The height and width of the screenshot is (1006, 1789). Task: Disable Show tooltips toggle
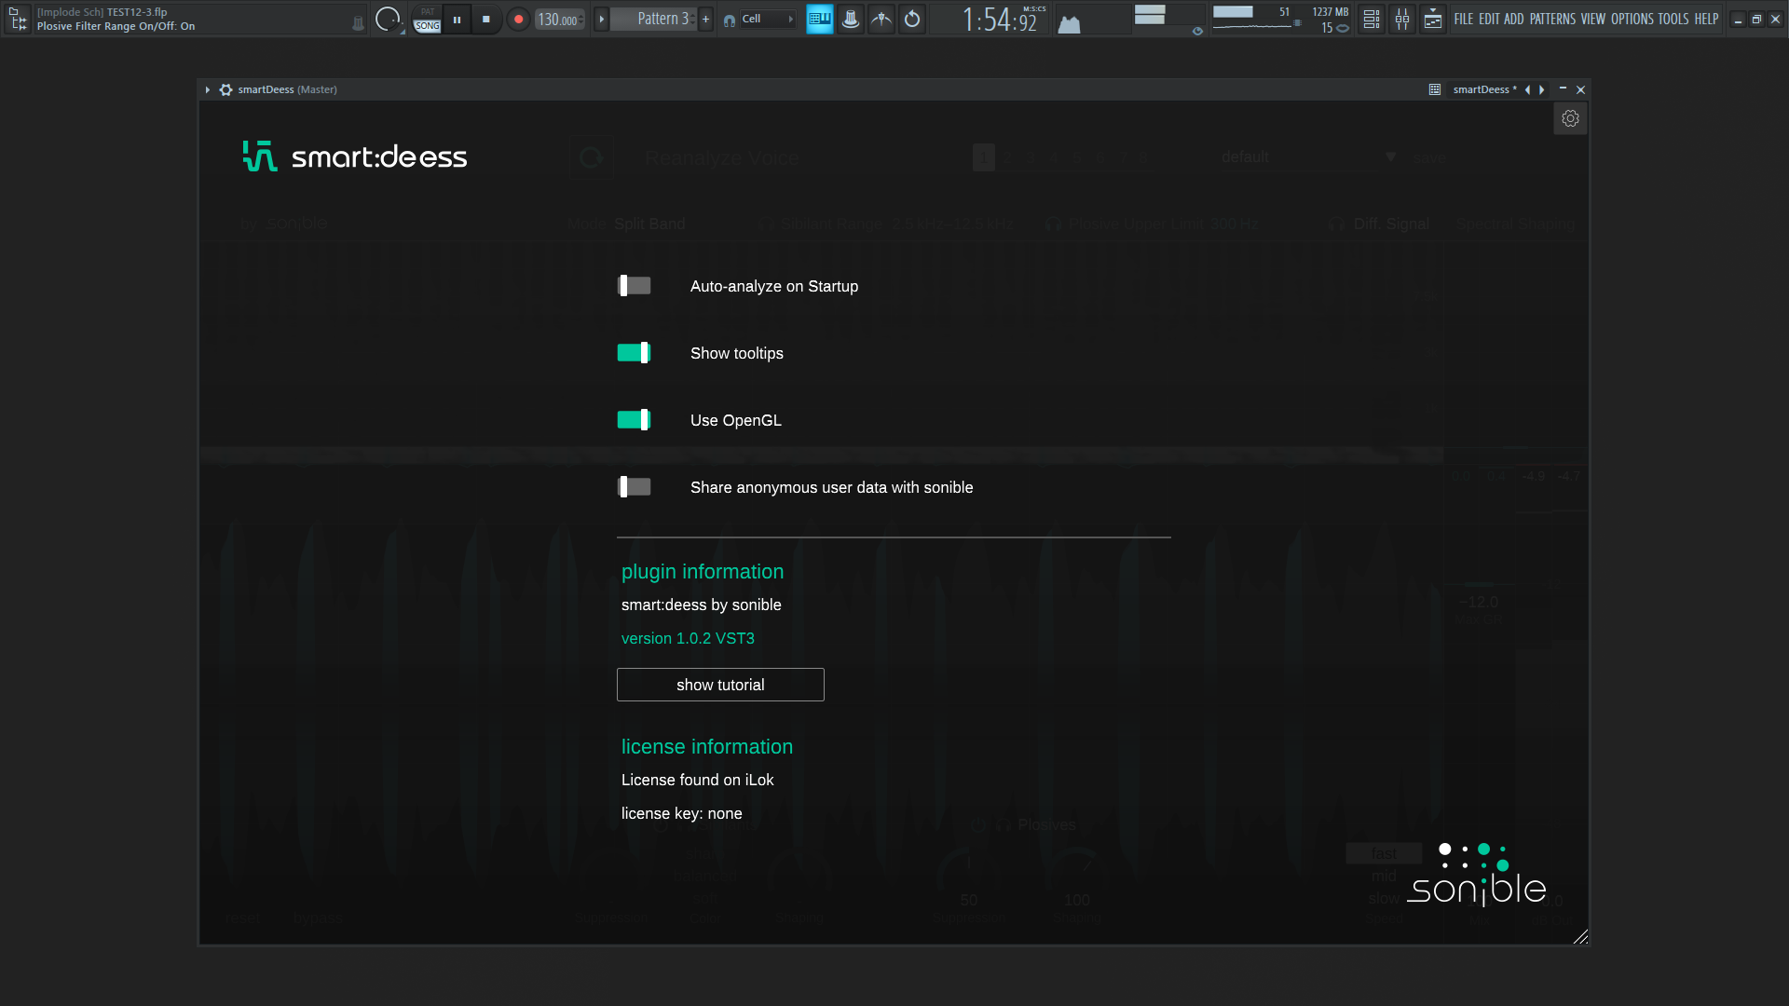[635, 353]
